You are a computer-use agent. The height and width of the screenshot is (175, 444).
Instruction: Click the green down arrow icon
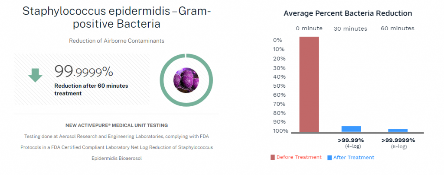35,76
